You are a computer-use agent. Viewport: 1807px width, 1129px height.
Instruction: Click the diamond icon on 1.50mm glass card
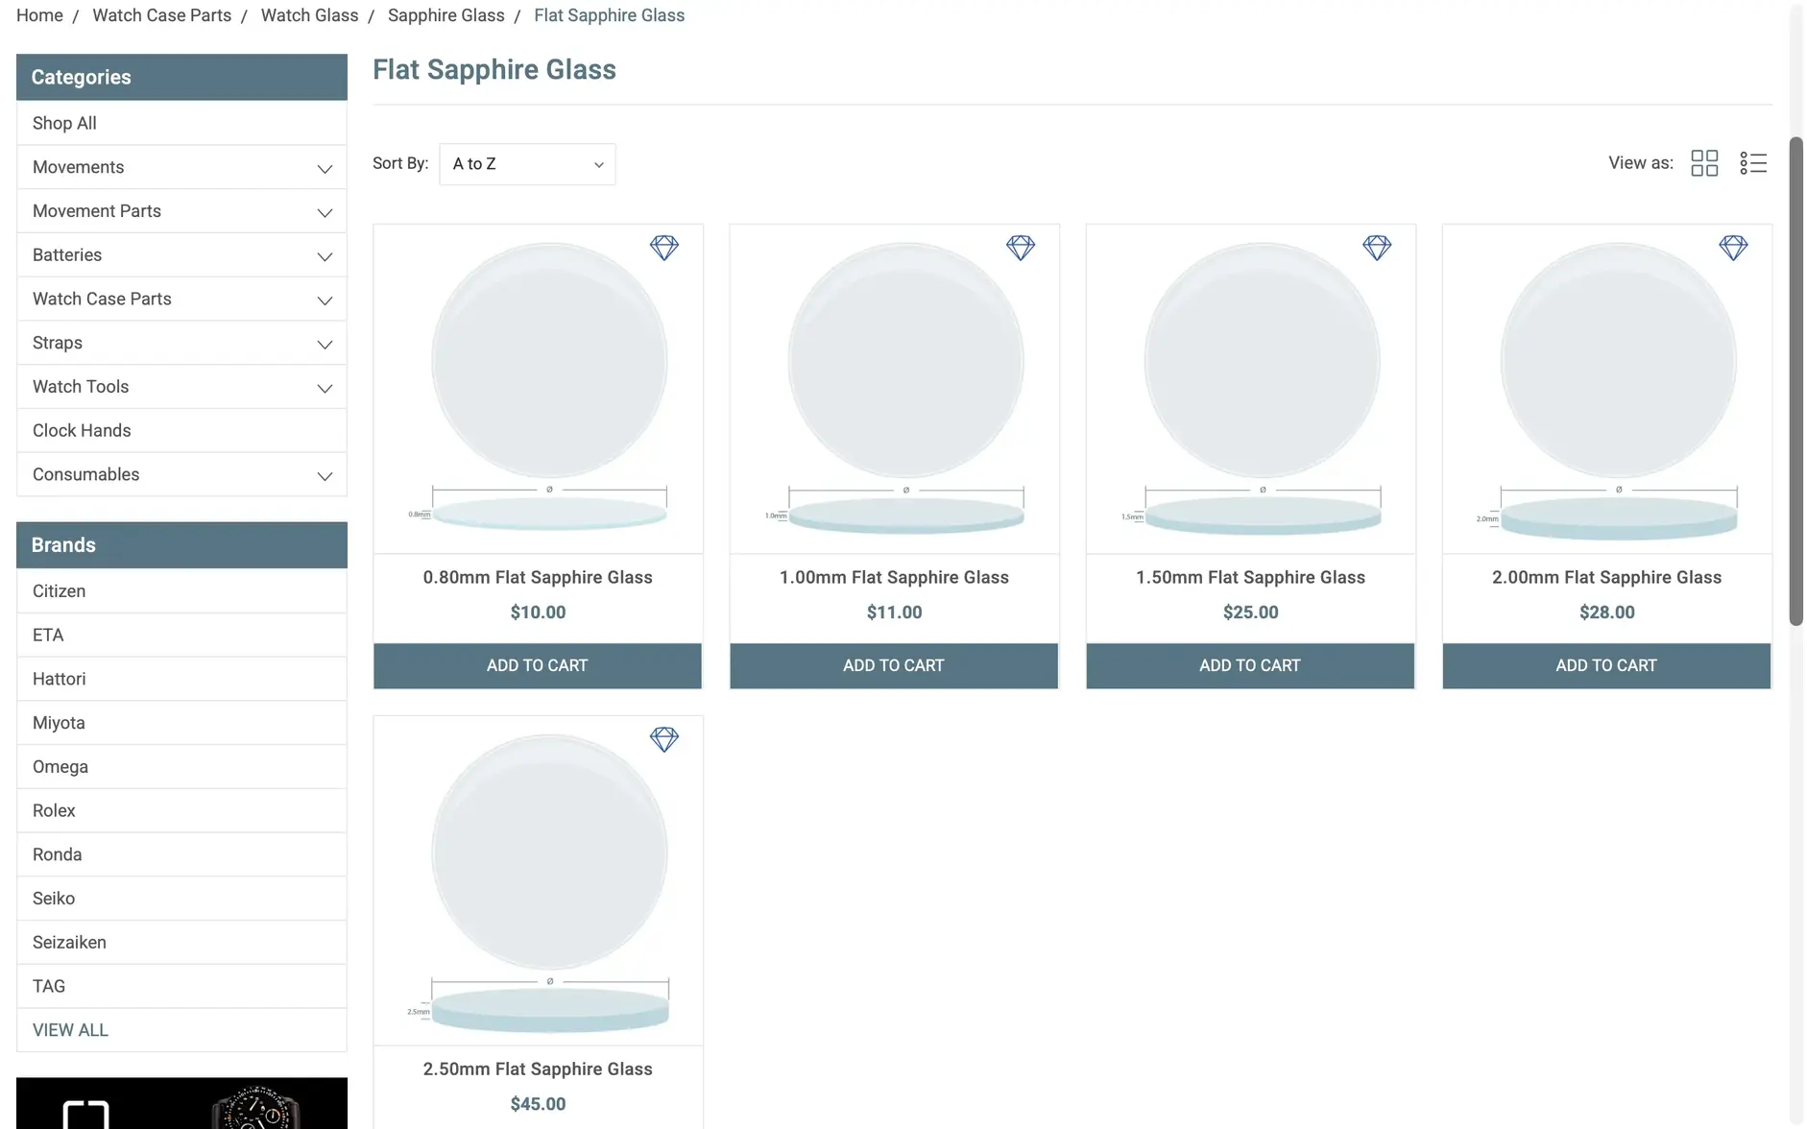[x=1378, y=248]
